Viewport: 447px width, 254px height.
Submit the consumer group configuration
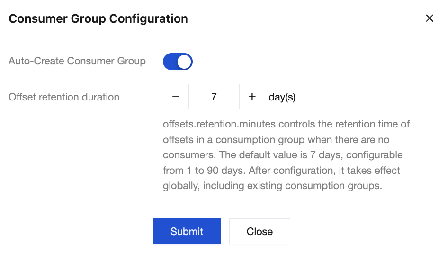click(x=187, y=231)
